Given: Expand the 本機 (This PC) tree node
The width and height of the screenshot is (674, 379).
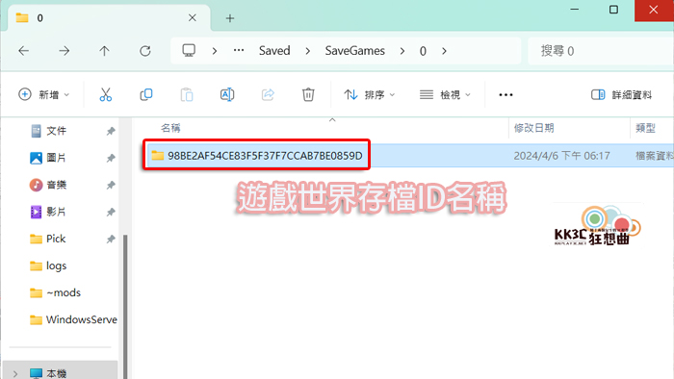Looking at the screenshot, I should (15, 374).
